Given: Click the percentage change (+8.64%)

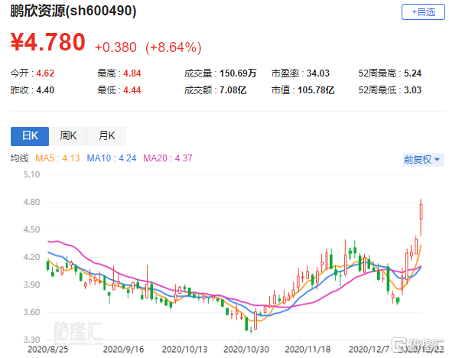Looking at the screenshot, I should point(174,47).
